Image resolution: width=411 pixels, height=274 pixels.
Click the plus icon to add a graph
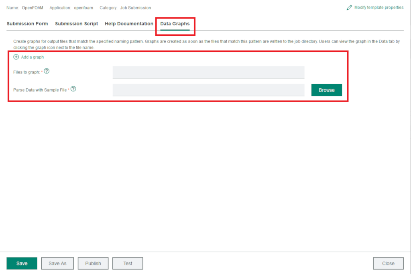point(16,57)
